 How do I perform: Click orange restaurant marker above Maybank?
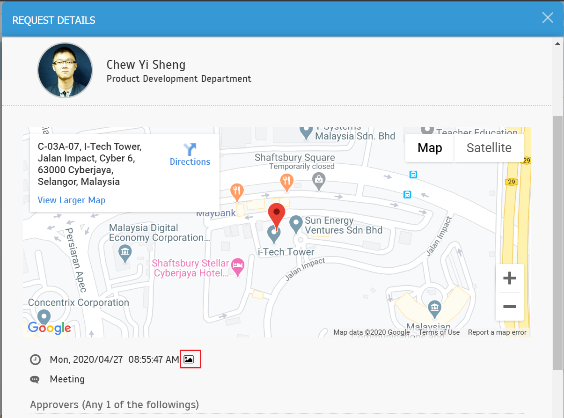coord(238,192)
